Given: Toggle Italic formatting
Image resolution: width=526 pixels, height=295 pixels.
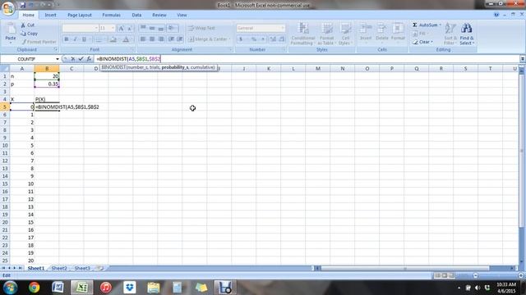Looking at the screenshot, I should click(x=75, y=39).
